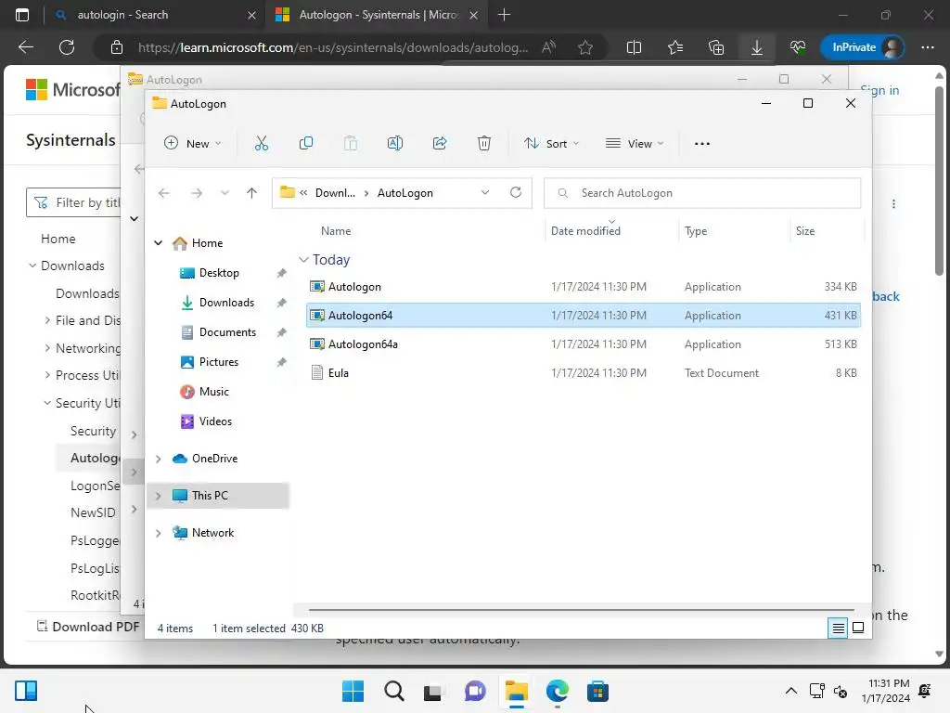Show hidden system tray icons
950x713 pixels.
click(790, 691)
